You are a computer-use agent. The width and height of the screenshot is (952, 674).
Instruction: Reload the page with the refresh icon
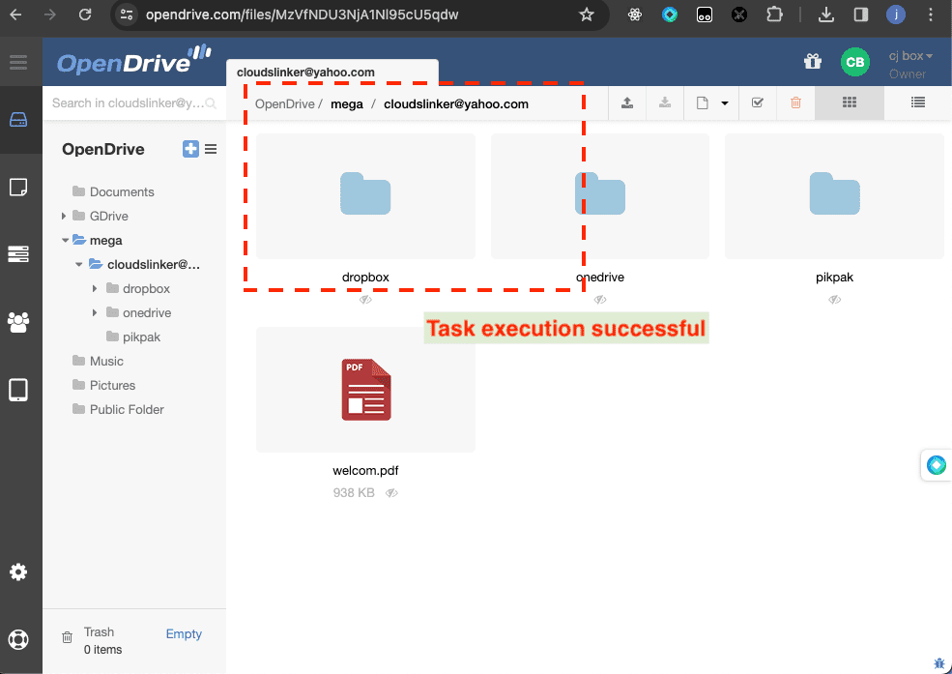85,15
